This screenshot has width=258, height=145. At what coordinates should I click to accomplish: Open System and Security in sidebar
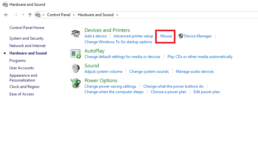pos(26,38)
